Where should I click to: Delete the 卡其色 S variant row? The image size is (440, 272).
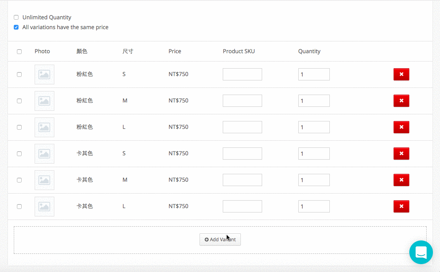[x=401, y=153]
